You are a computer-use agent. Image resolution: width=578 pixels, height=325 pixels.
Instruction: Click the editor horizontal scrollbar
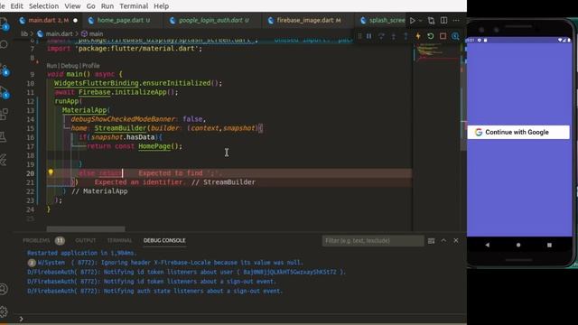coord(86,228)
